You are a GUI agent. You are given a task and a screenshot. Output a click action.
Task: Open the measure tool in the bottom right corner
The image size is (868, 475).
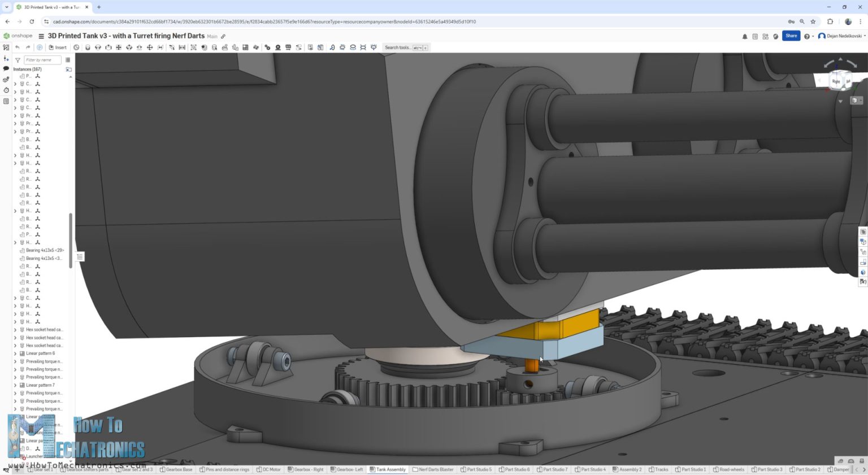coord(840,461)
